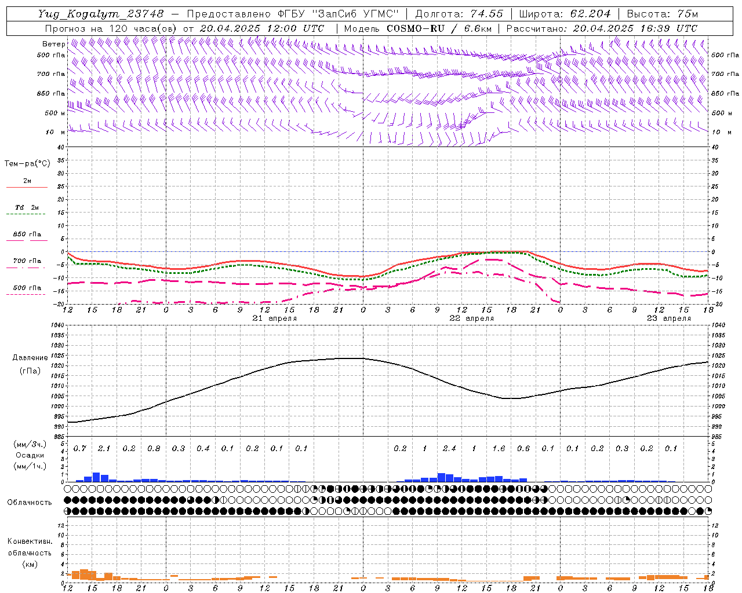Select the 23 апреля date label

[x=669, y=319]
